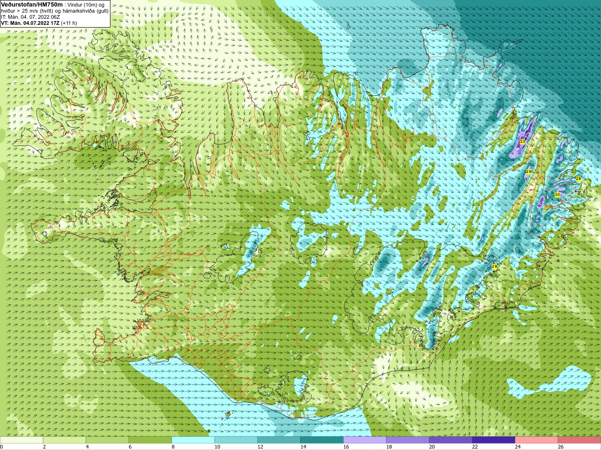Click the legend scale value '20'
This screenshot has width=601, height=450.
[x=432, y=447]
